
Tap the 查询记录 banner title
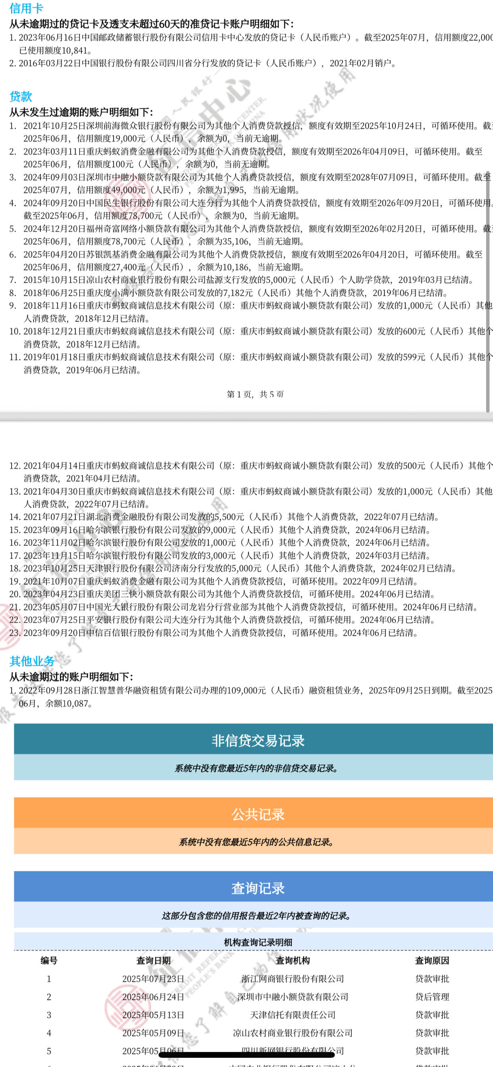point(258,888)
